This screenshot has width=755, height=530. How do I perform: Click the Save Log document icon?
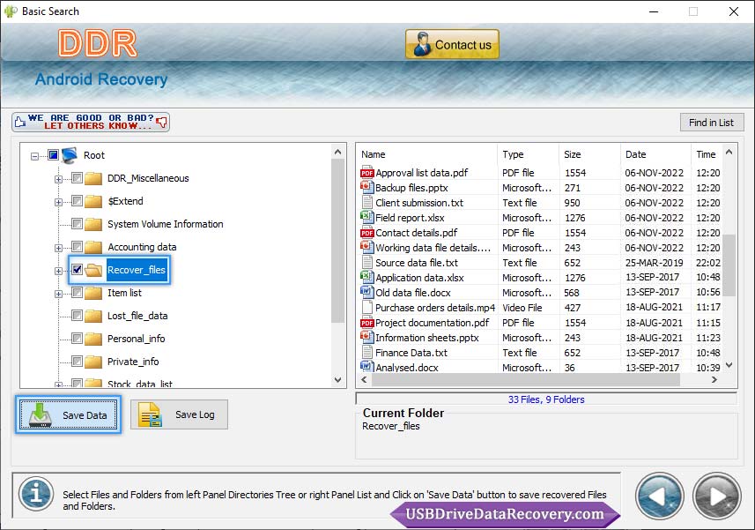pos(150,414)
